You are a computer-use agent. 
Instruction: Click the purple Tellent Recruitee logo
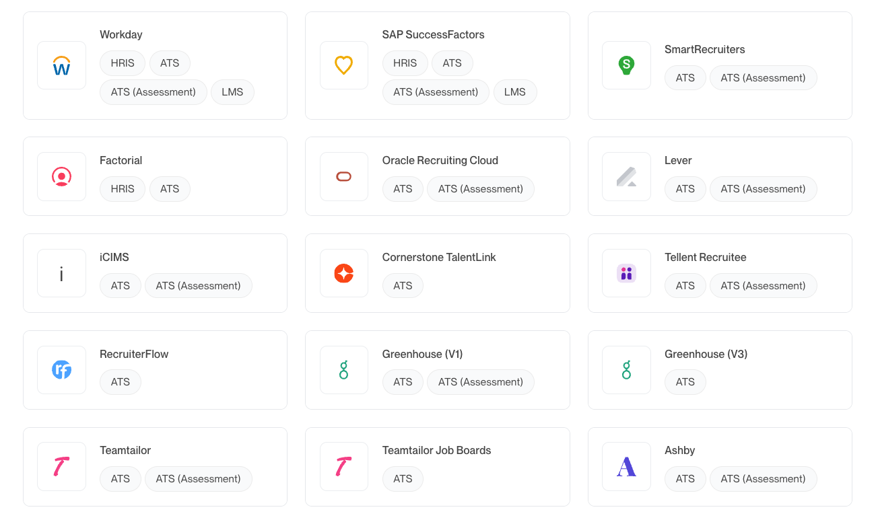(x=626, y=273)
